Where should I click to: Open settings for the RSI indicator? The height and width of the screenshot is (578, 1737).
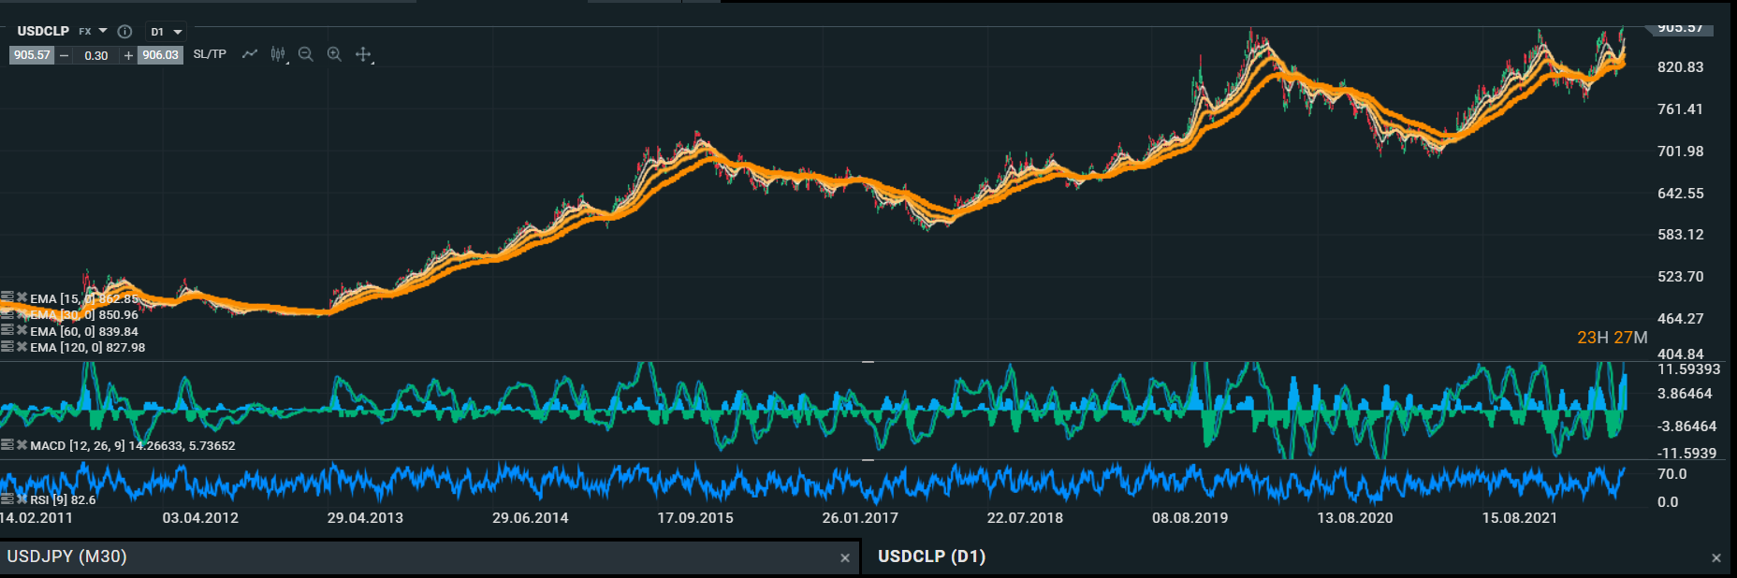tap(7, 499)
